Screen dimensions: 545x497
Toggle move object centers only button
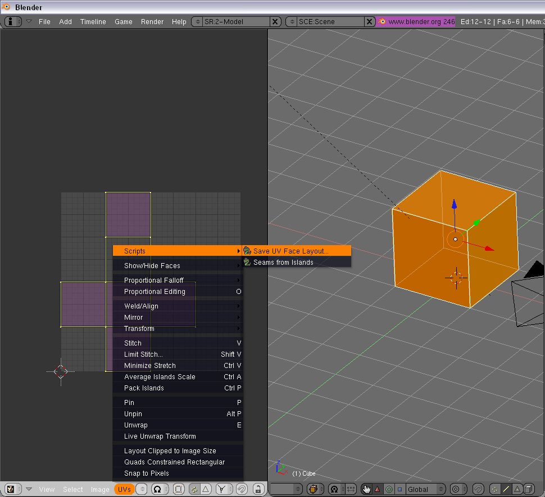(x=351, y=489)
